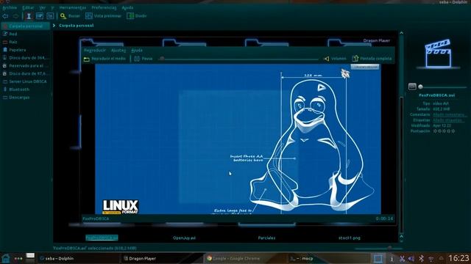Open the home launcher icon in the taskbar
The image size is (471, 264).
point(6,258)
